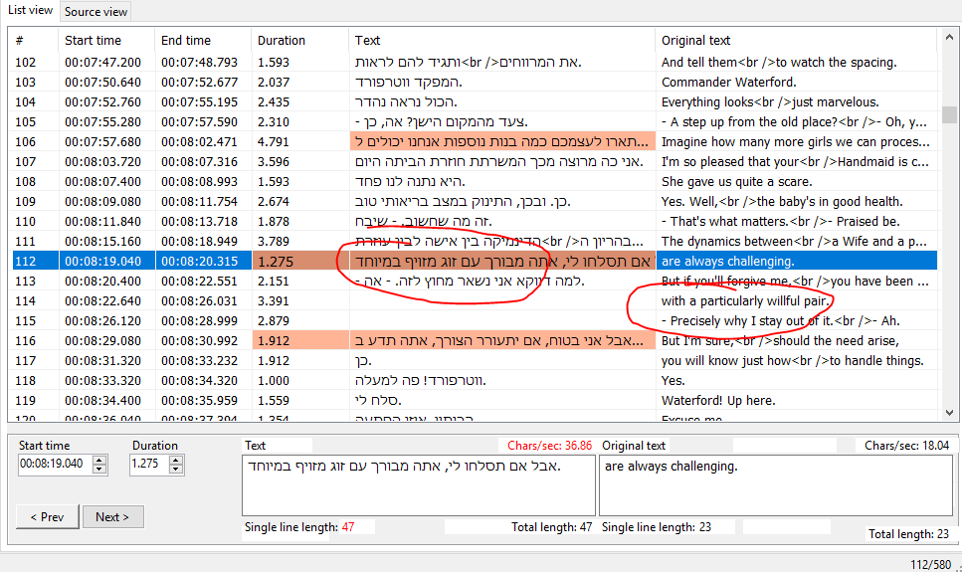This screenshot has width=962, height=572.
Task: Click the Original text column header
Action: 796,41
